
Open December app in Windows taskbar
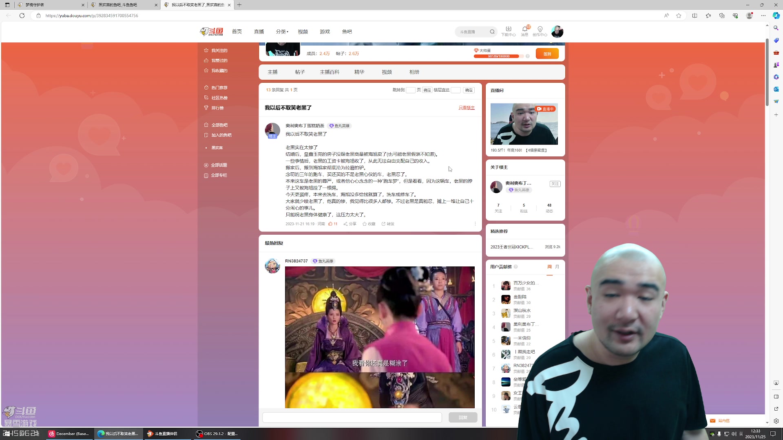pos(69,433)
